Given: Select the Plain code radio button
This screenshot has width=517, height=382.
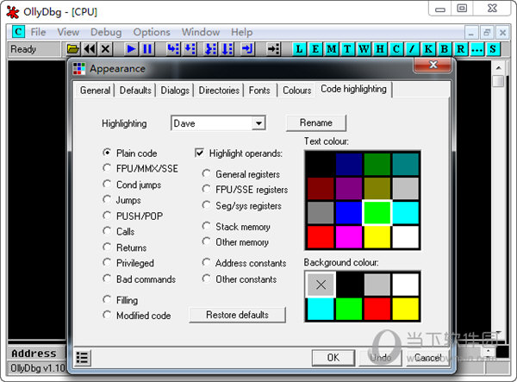Looking at the screenshot, I should 107,153.
